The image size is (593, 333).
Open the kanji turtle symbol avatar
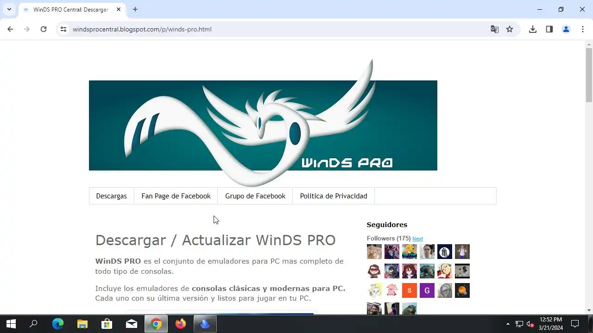pyautogui.click(x=445, y=252)
